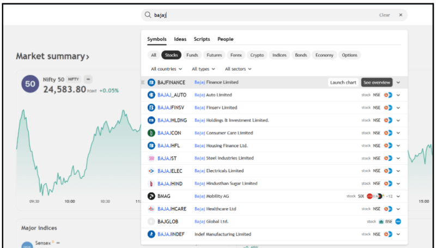This screenshot has width=436, height=248.
Task: Select the Funds filter chip
Action: [x=192, y=55]
